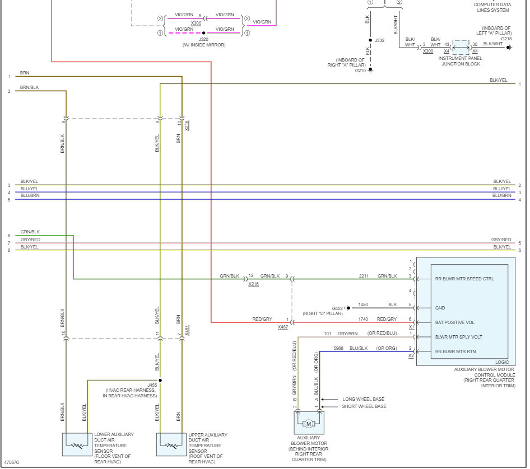The image size is (530, 469).
Task: Select the RR BLWR MTR RTN label
Action: pyautogui.click(x=455, y=351)
